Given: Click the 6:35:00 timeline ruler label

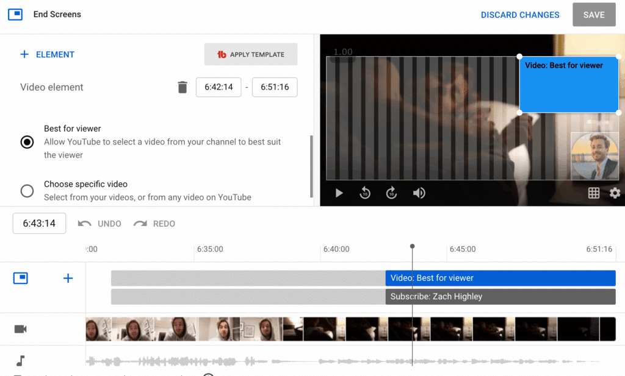Looking at the screenshot, I should click(x=210, y=249).
